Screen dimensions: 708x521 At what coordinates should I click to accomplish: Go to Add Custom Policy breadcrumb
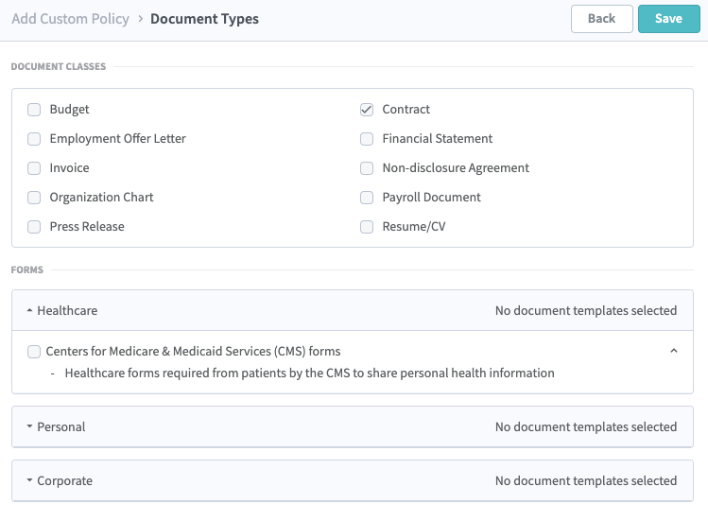pos(70,19)
